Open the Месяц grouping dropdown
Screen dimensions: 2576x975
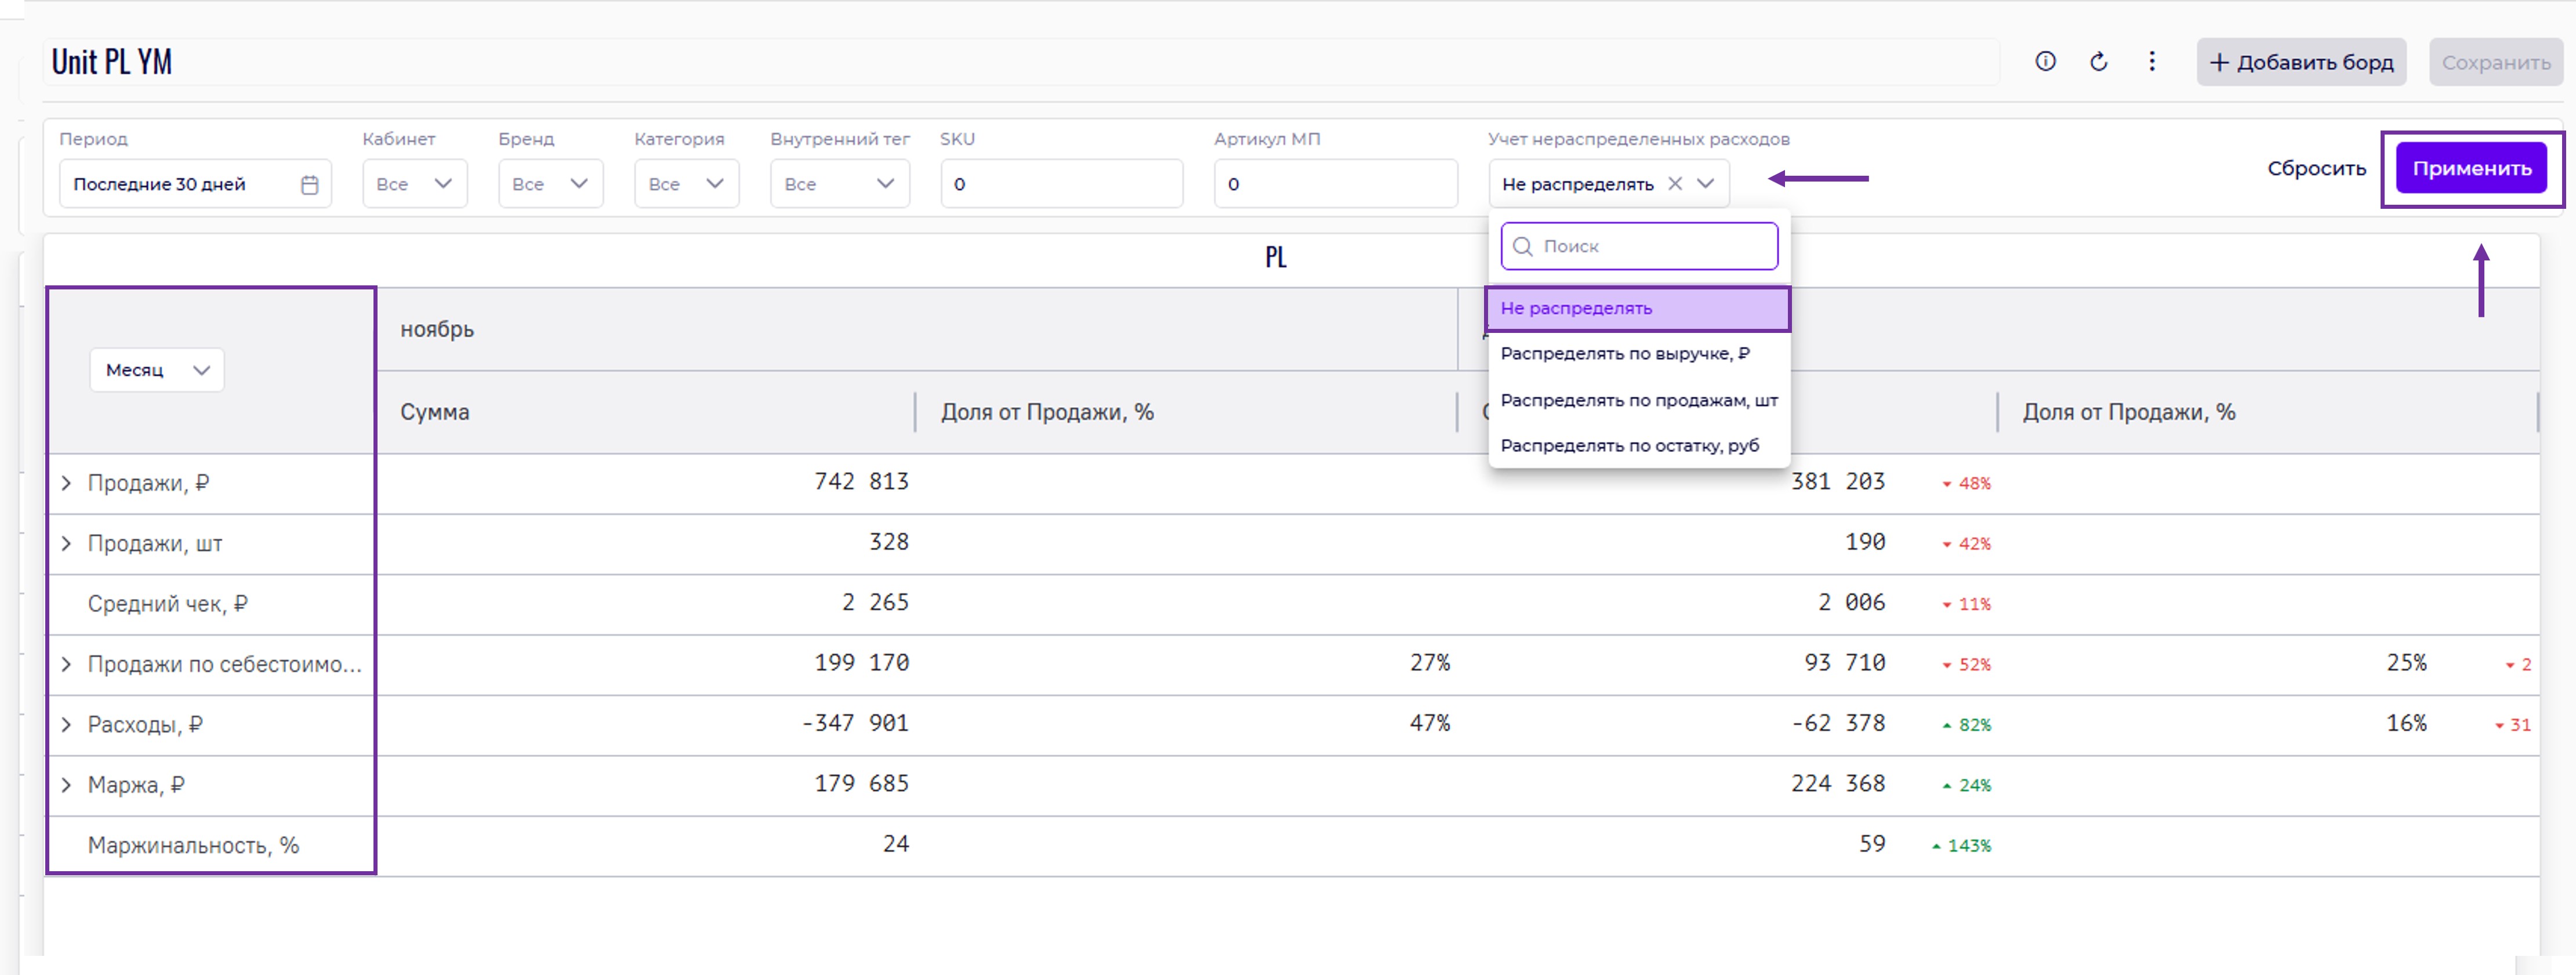coord(157,371)
